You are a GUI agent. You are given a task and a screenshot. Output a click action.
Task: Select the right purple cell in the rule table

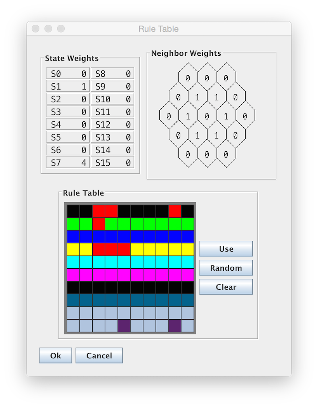[175, 326]
